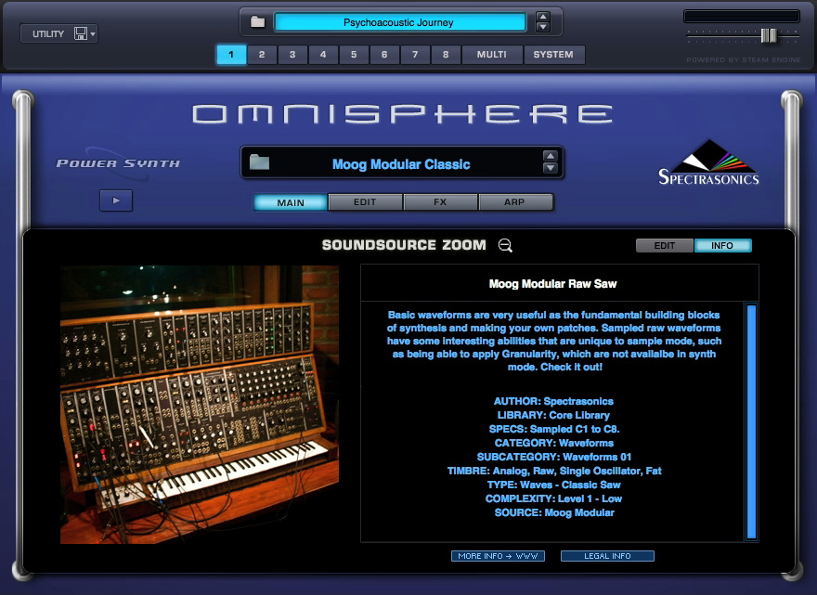Step the patch up with its up arrow
The width and height of the screenshot is (817, 595).
[551, 156]
